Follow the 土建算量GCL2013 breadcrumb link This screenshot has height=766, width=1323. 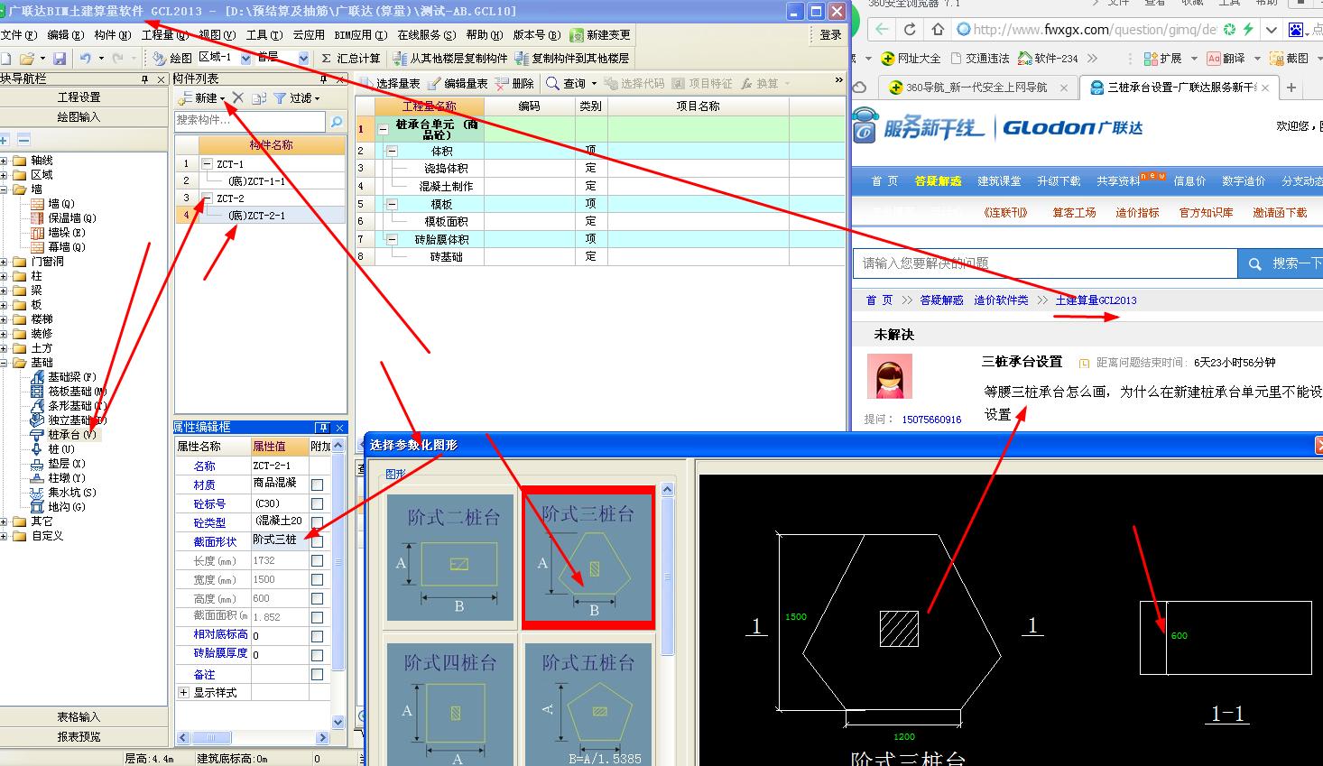coord(1096,300)
